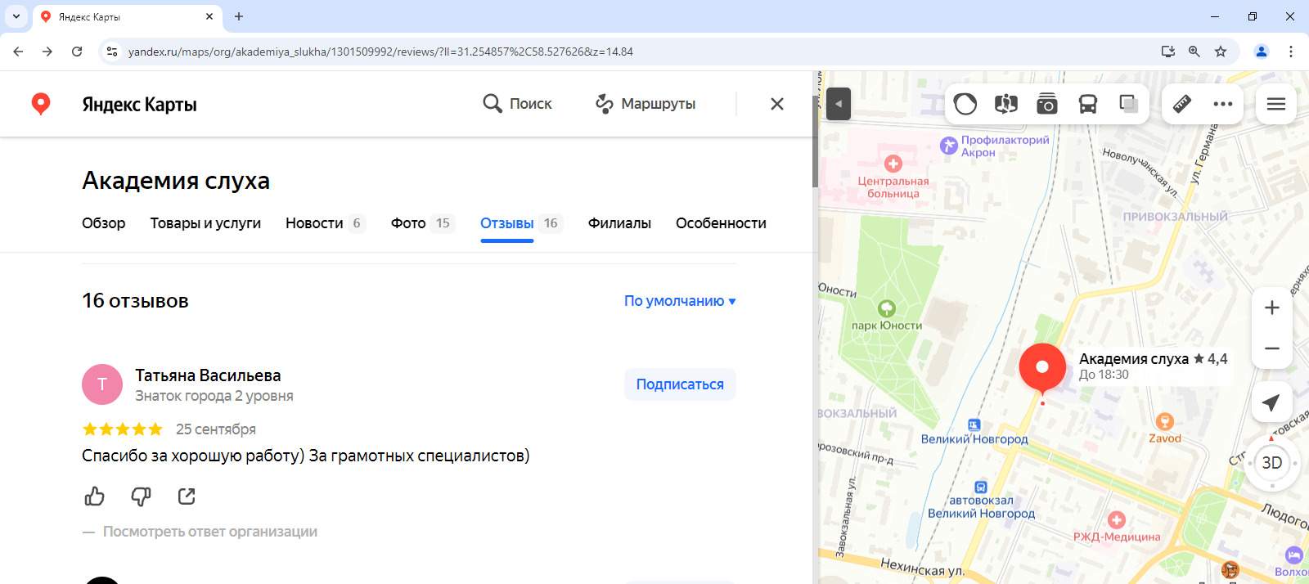Open the street panoramas layer
Image resolution: width=1309 pixels, height=584 pixels.
click(1006, 104)
